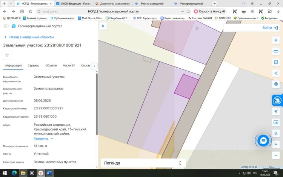Image resolution: width=283 pixels, height=177 pixels.
Task: Switch to the Сервисы tab
Action: 34,66
